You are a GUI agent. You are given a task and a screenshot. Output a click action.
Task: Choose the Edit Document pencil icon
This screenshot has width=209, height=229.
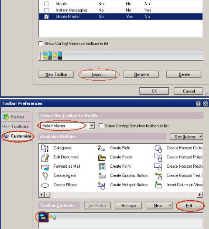[x=45, y=157]
